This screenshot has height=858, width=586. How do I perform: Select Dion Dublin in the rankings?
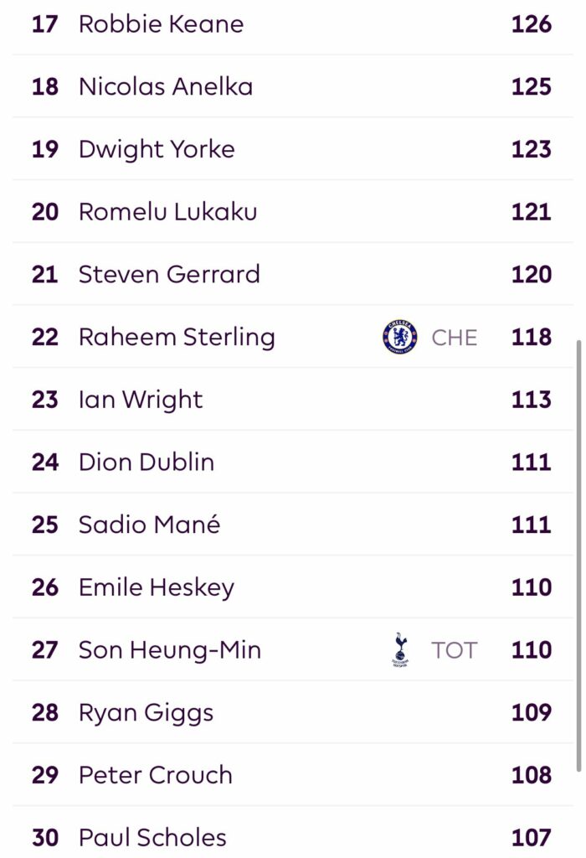pyautogui.click(x=146, y=463)
